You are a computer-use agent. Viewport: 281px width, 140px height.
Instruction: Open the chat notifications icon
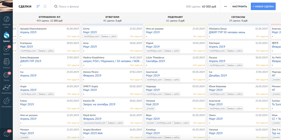(6, 134)
